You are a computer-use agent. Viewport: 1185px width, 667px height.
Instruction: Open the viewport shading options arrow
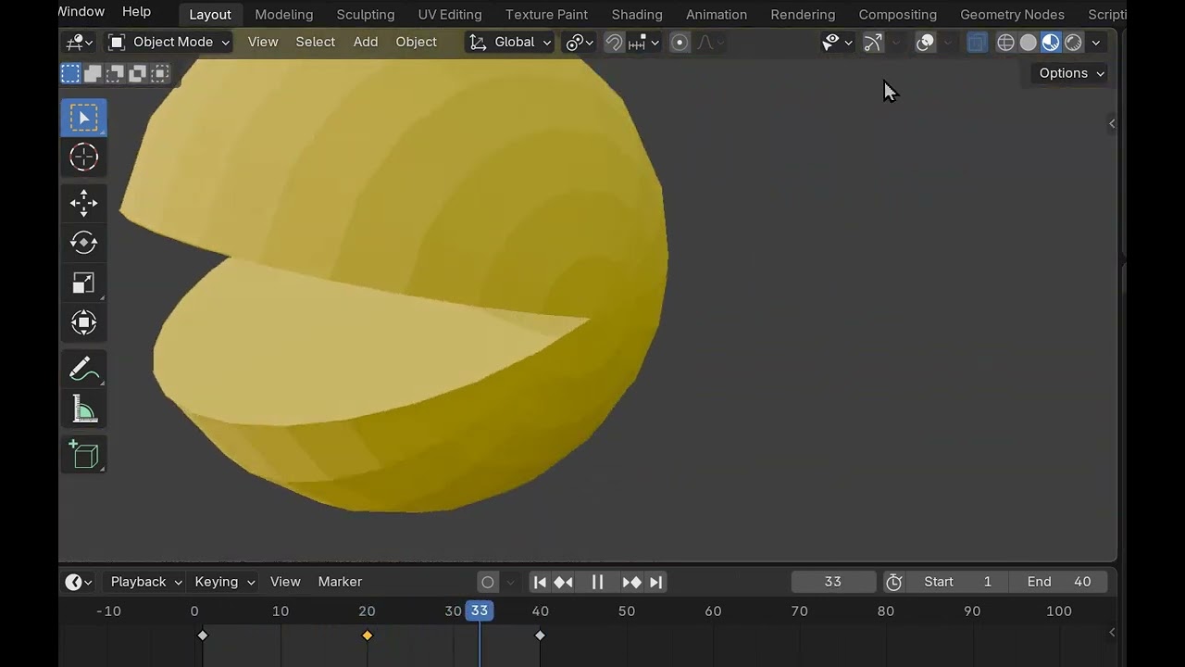[1096, 42]
